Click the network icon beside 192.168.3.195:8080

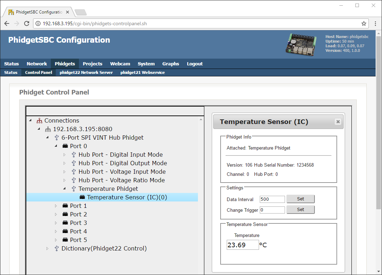click(48, 129)
